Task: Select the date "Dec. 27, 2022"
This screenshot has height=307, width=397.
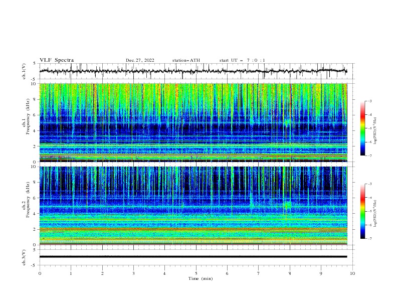Action: point(140,60)
